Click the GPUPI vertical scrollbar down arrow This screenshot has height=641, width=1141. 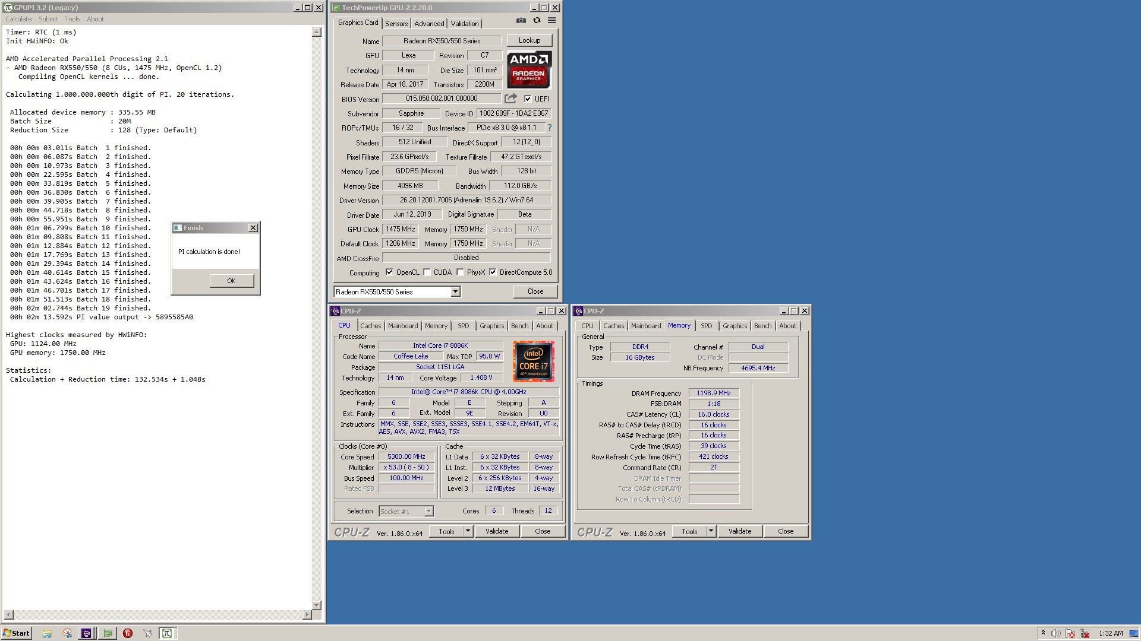pyautogui.click(x=317, y=605)
